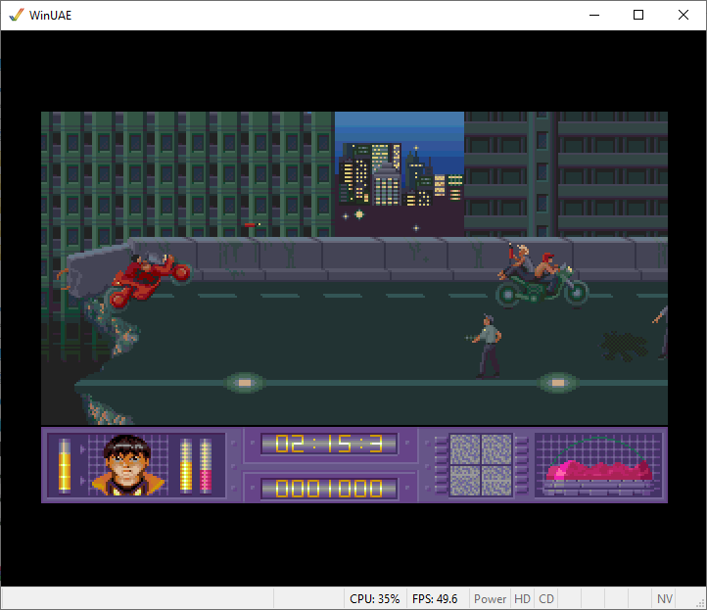Click the yellow gauge right of portrait
Screen dimensions: 707x610
pyautogui.click(x=186, y=465)
